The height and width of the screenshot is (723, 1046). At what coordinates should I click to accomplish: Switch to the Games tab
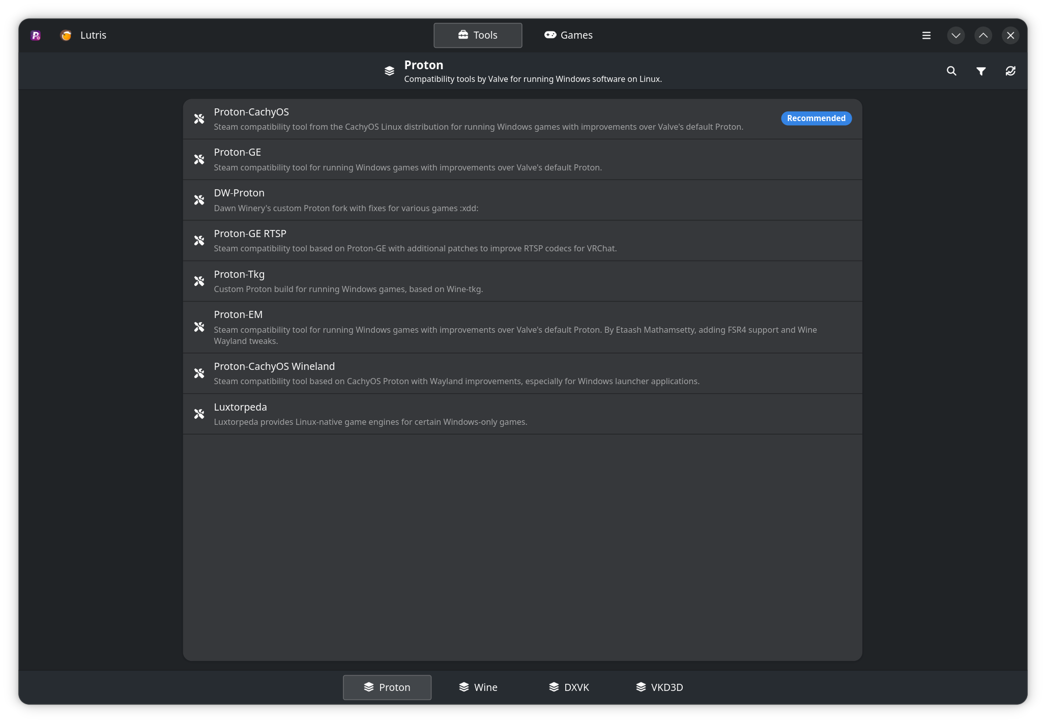(568, 35)
